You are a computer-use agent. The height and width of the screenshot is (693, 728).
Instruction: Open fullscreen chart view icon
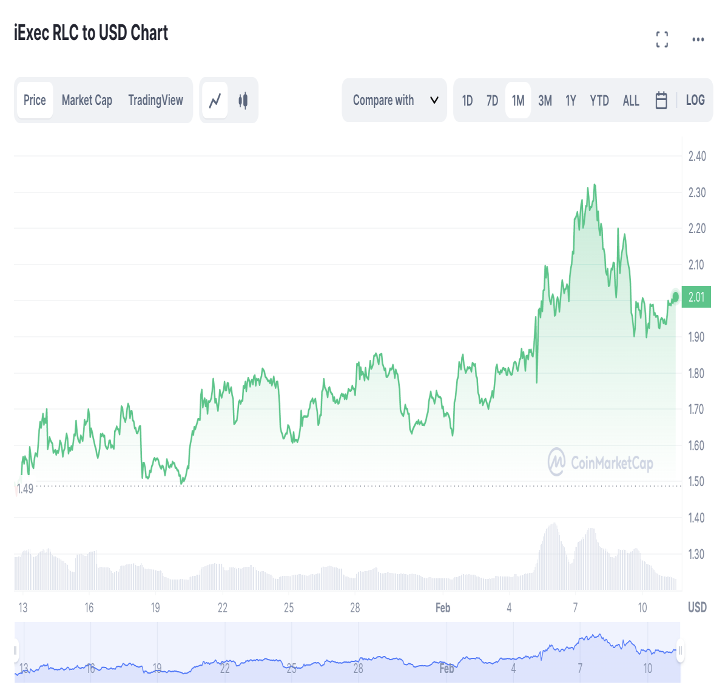[662, 39]
